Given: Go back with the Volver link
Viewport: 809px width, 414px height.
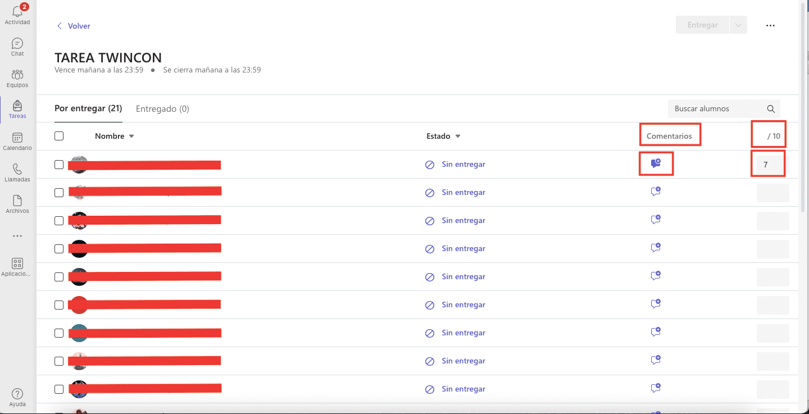Looking at the screenshot, I should [x=74, y=26].
